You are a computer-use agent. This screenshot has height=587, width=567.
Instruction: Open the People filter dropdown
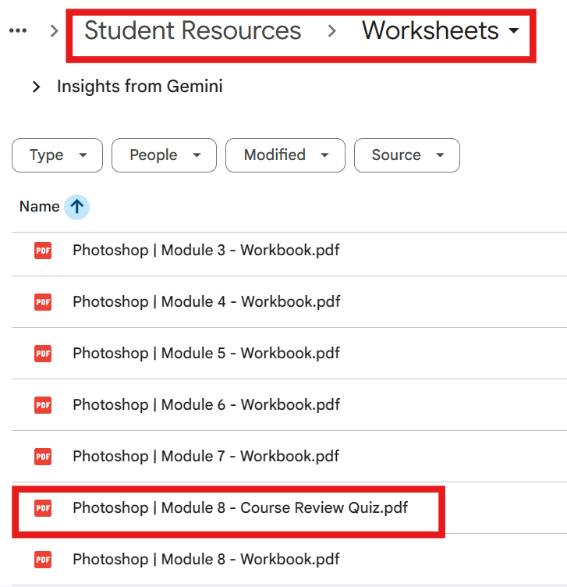pos(161,155)
